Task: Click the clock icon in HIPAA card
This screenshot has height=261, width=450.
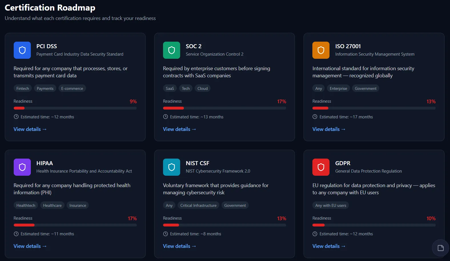Action: (16, 234)
